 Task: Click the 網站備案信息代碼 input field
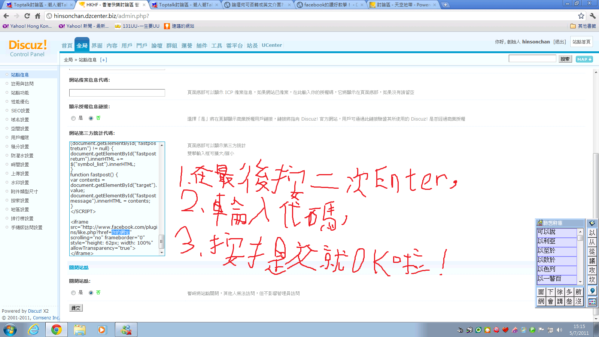point(117,93)
